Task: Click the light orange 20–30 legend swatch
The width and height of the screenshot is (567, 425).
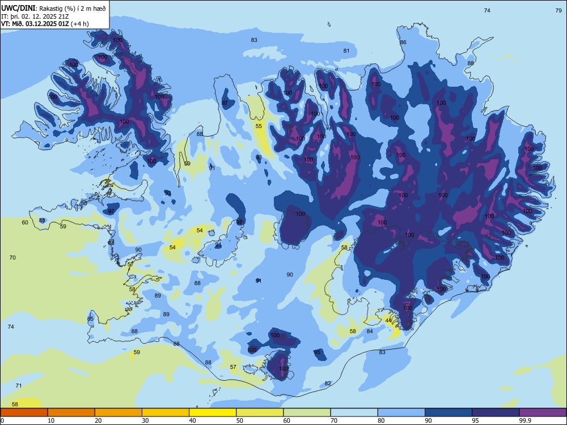Action: coord(119,413)
